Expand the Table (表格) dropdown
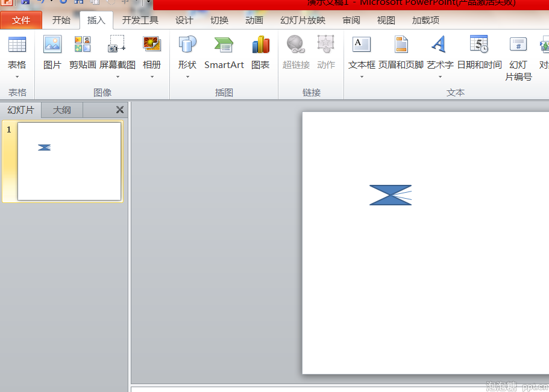This screenshot has width=549, height=392. click(17, 76)
